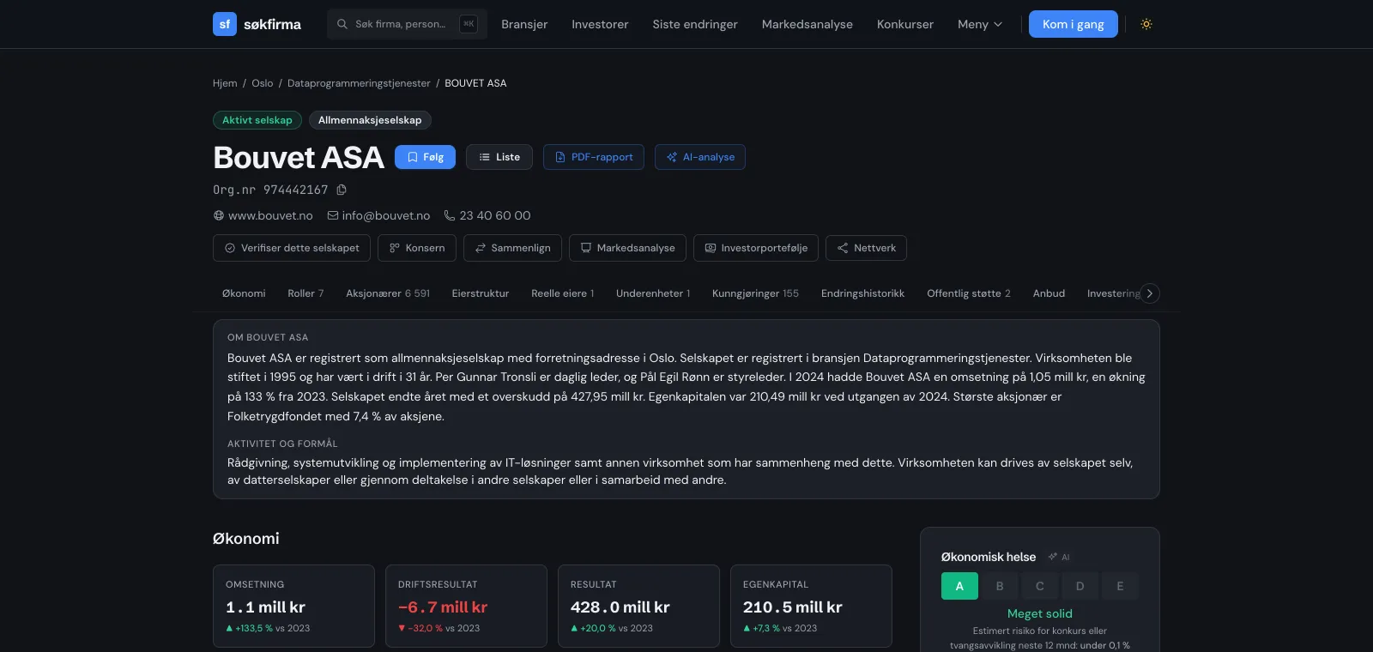Focus the Søk firma, person search field
The height and width of the screenshot is (652, 1373).
(x=407, y=24)
